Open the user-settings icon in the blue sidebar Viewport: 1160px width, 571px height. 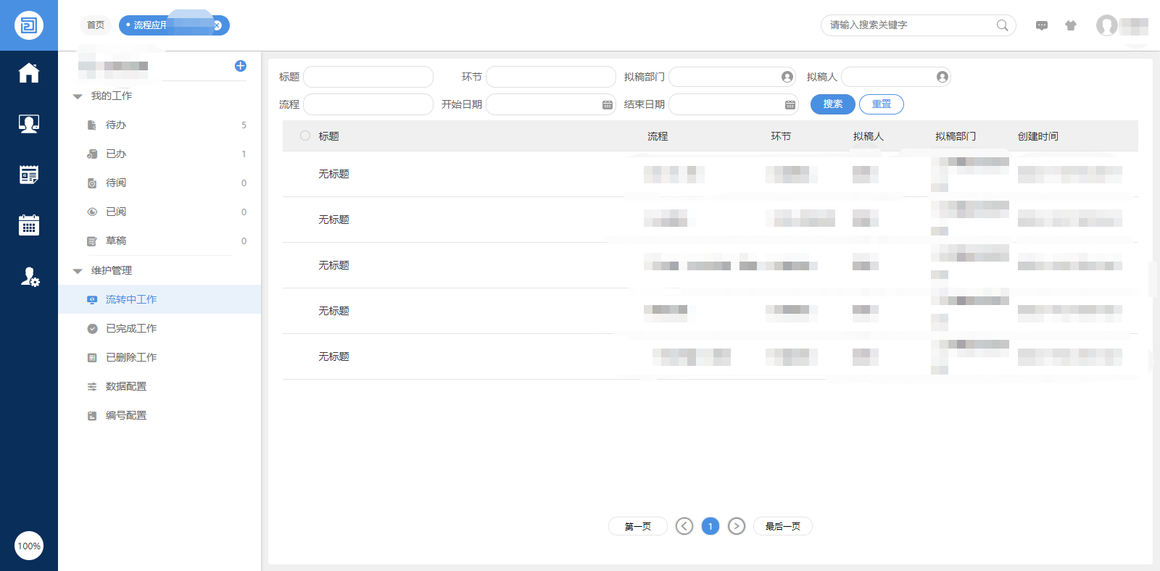click(x=30, y=277)
